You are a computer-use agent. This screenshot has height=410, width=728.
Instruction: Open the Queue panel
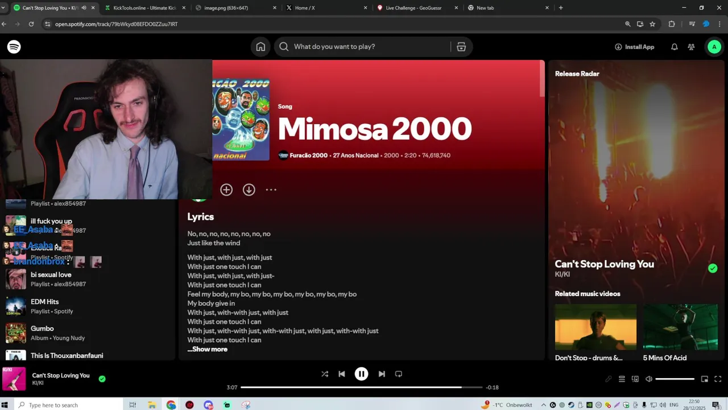pyautogui.click(x=622, y=379)
